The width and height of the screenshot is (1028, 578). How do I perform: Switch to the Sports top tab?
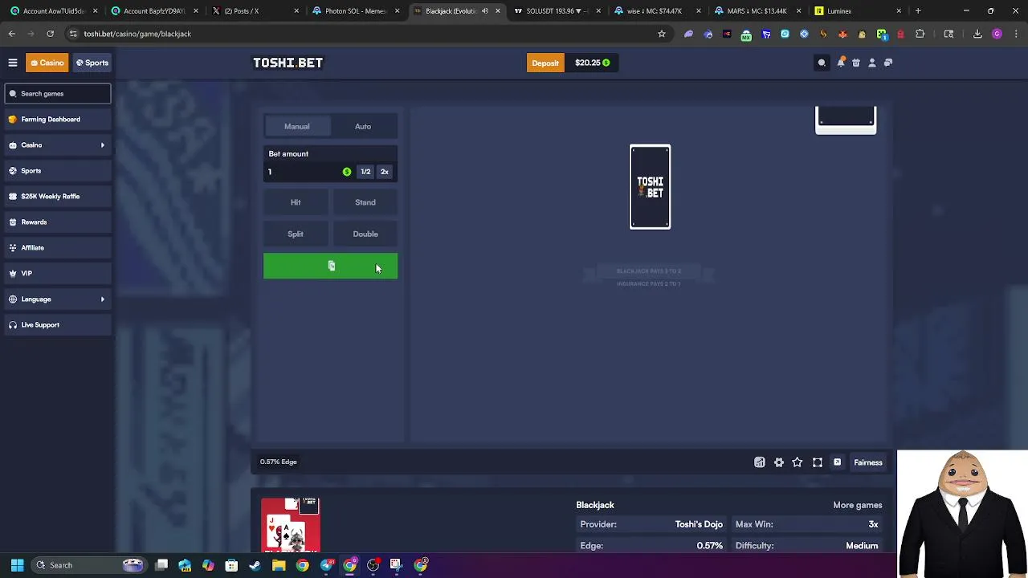(92, 63)
